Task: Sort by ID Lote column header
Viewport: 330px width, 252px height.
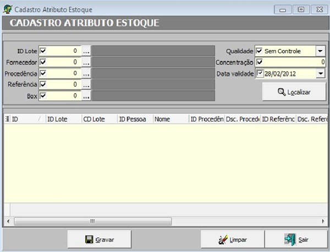Action: tap(62, 119)
